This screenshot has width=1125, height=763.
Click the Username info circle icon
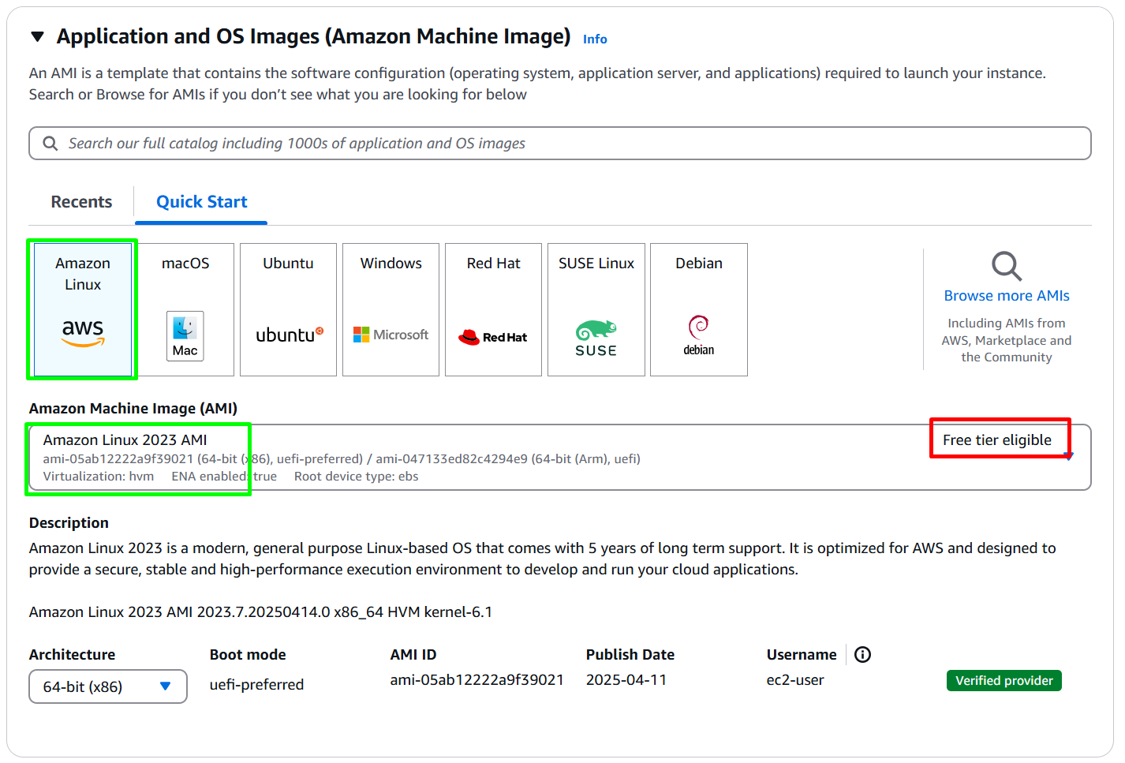click(862, 654)
